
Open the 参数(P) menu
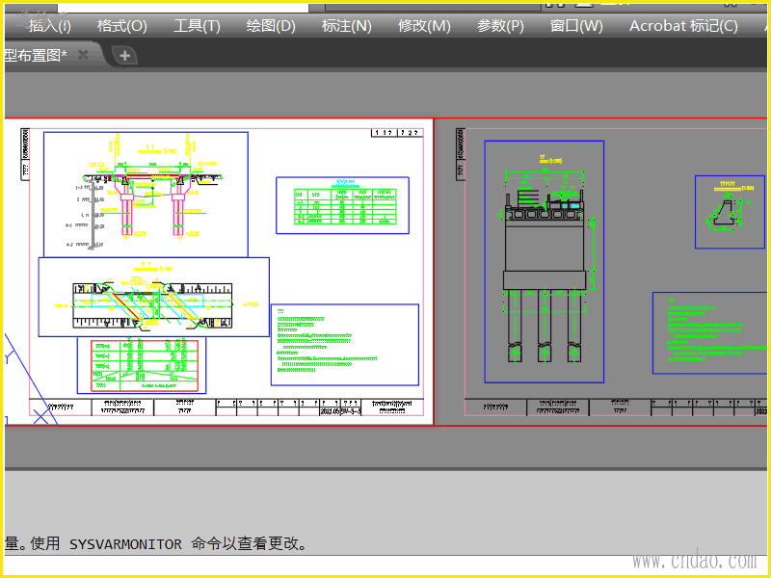500,26
